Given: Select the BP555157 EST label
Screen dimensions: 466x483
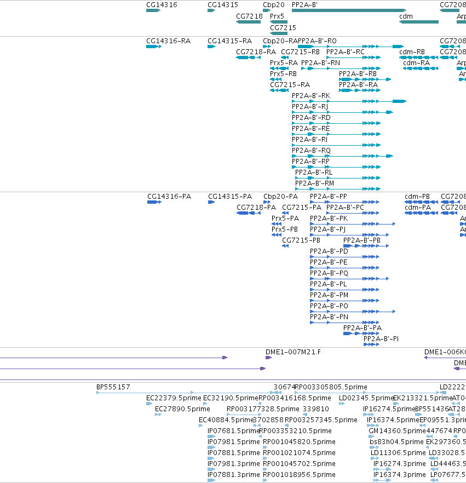Looking at the screenshot, I should [113, 387].
